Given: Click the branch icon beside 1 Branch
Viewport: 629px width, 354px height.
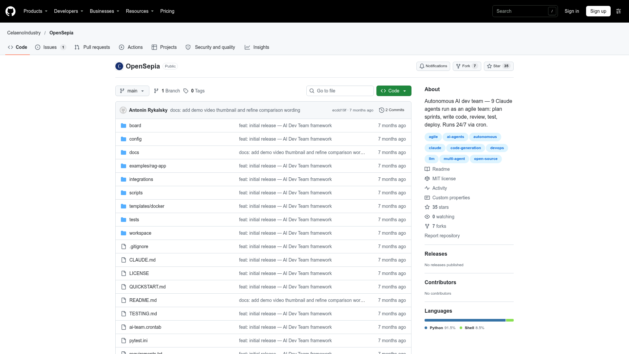Looking at the screenshot, I should click(x=156, y=91).
